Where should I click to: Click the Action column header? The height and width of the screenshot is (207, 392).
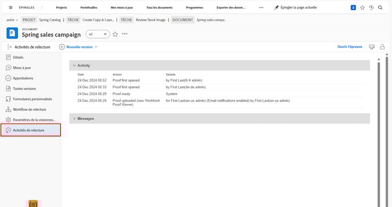(x=117, y=75)
